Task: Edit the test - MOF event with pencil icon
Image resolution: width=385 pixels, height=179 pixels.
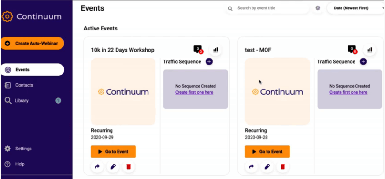Action: point(267,167)
